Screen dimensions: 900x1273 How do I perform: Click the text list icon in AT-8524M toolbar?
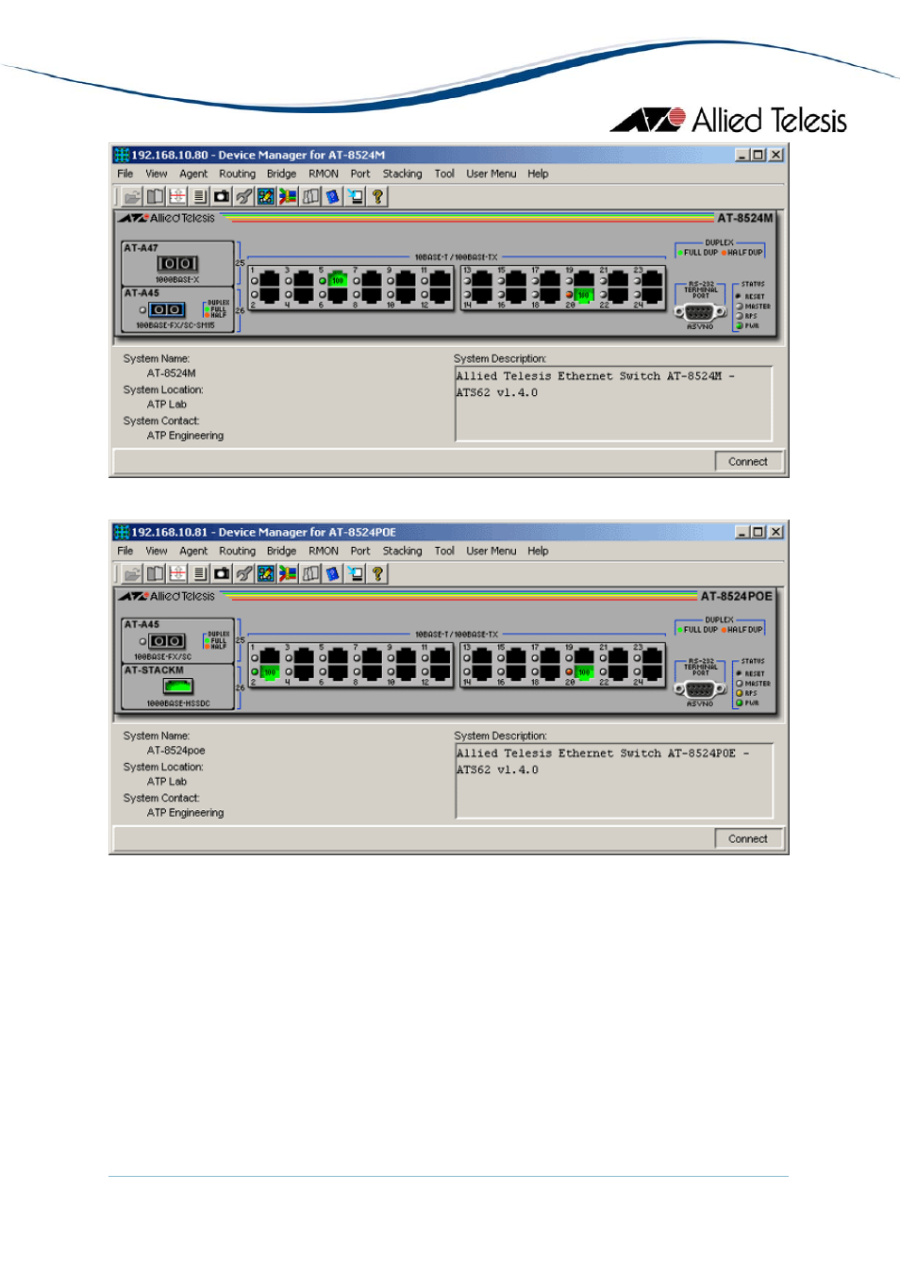tap(199, 196)
